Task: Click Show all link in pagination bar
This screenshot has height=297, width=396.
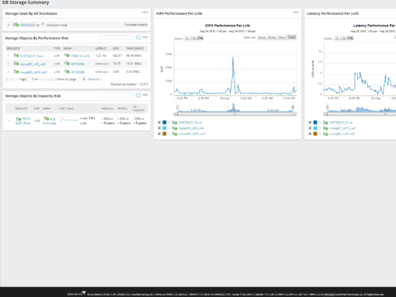Action: click(94, 79)
